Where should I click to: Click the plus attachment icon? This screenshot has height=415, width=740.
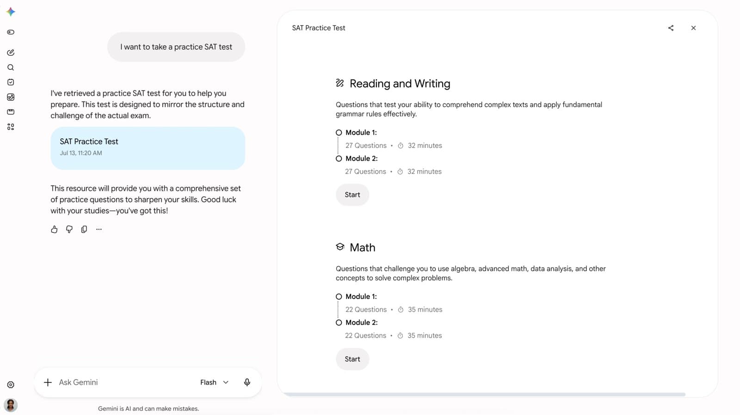click(48, 382)
